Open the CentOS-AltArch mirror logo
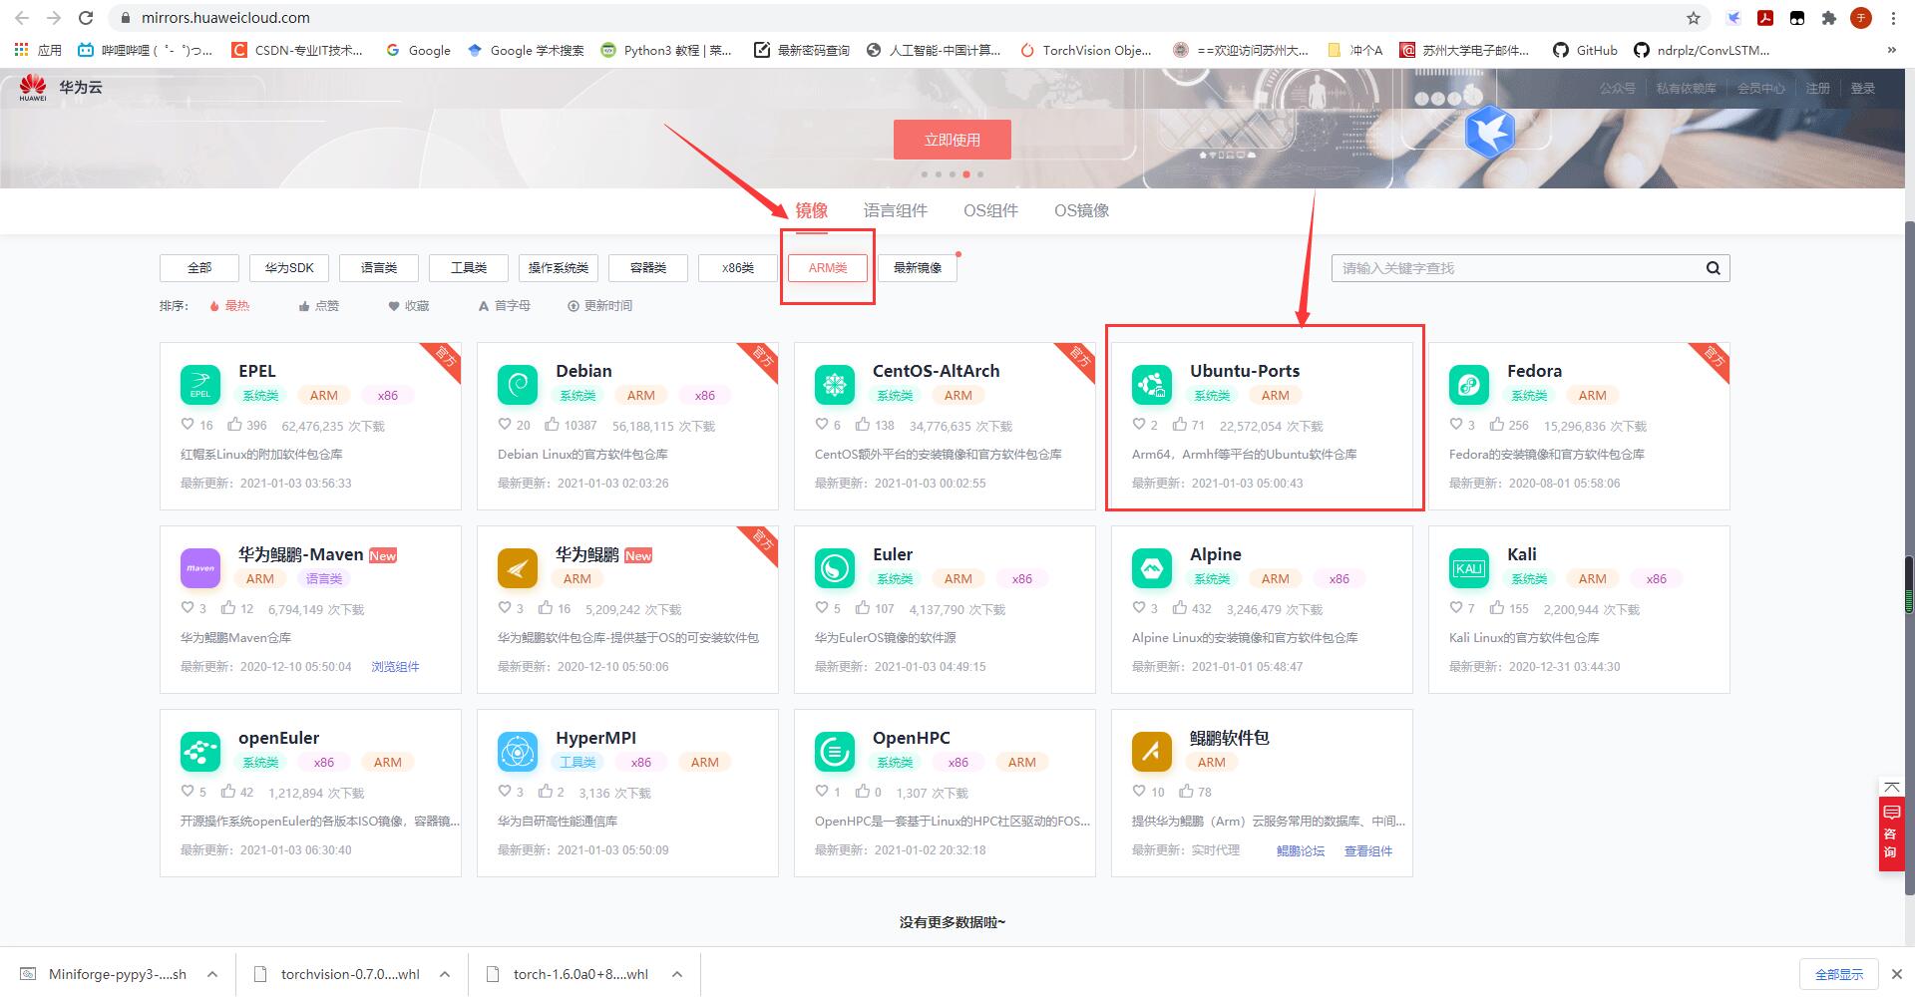 [x=835, y=384]
